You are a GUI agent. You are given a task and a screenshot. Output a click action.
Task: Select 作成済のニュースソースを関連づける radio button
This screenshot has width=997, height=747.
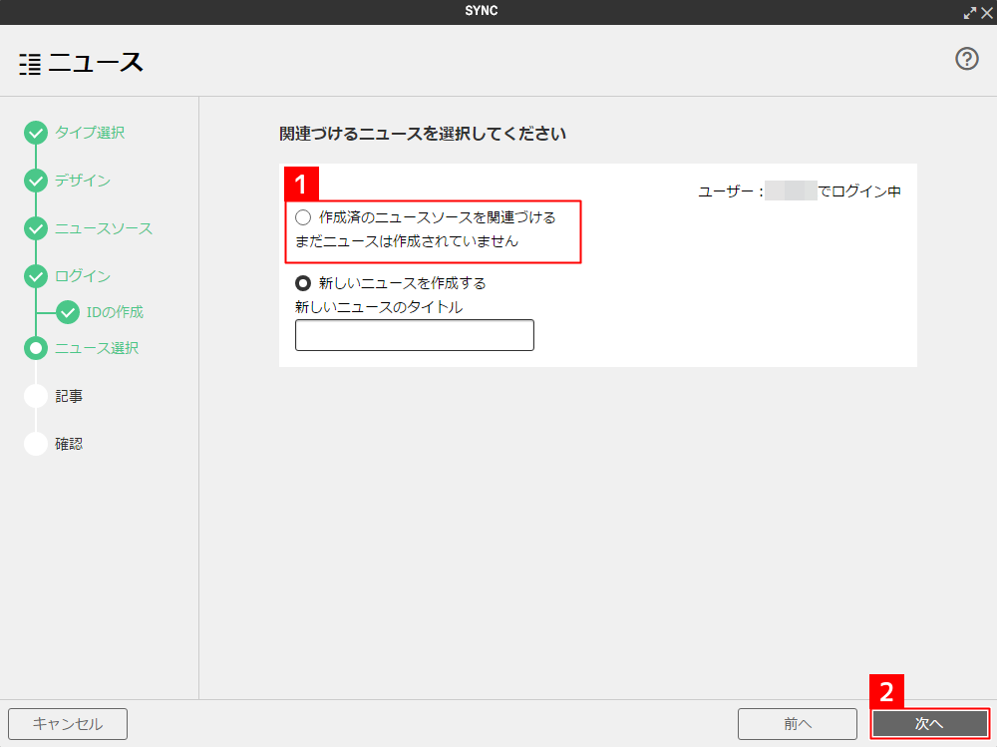tap(303, 217)
